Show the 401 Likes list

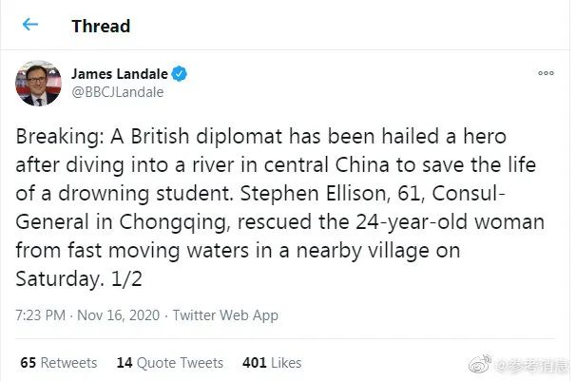click(x=272, y=362)
